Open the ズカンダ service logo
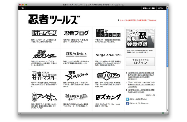 (x=108, y=97)
